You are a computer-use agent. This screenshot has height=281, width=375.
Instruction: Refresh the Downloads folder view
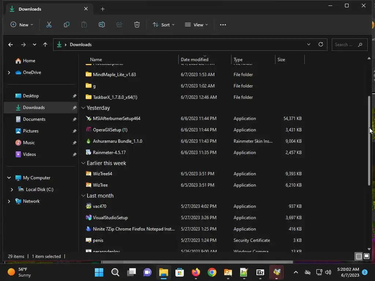pos(321,44)
